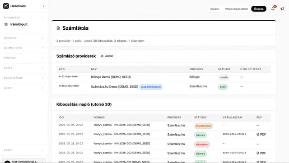The height and width of the screenshot is (163, 289).
Task: Click the Számlázás document icon
Action: click(58, 28)
